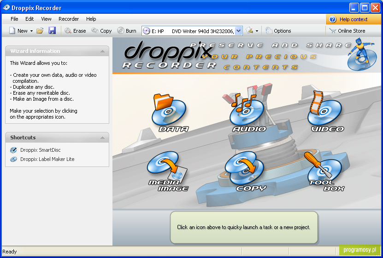383x258 pixels.
Task: Collapse the Shortcuts panel
Action: [x=103, y=138]
